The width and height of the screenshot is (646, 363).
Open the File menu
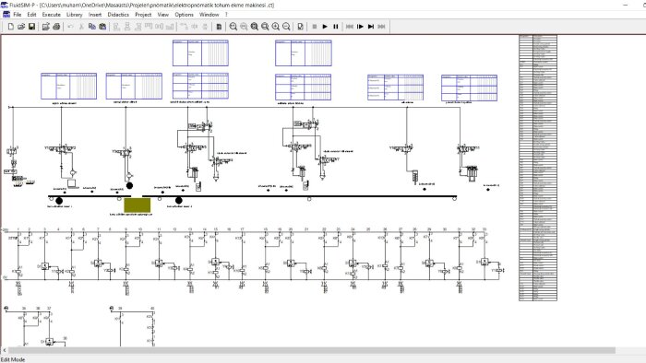coord(18,15)
